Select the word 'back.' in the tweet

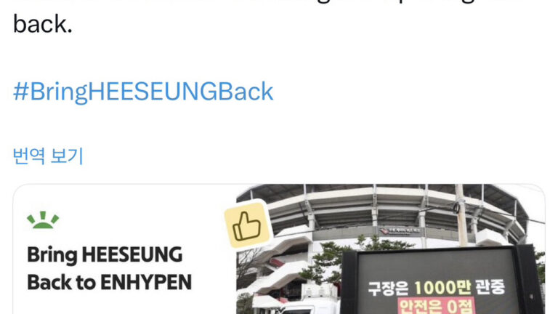[43, 24]
